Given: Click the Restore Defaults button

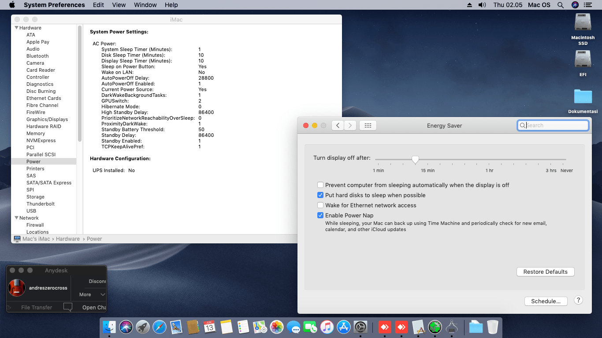Looking at the screenshot, I should [546, 272].
